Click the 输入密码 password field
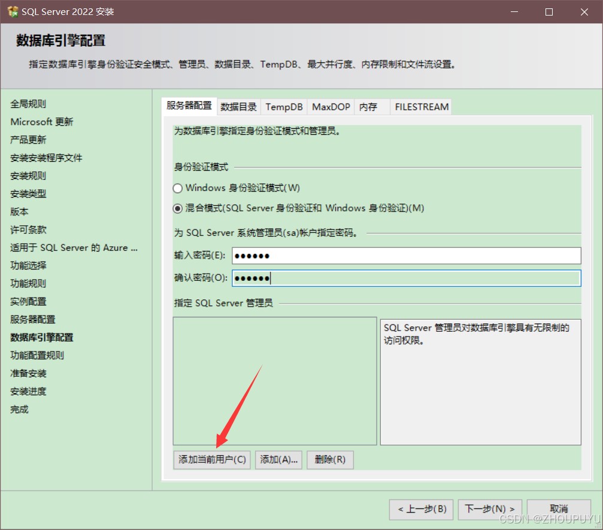 [406, 256]
